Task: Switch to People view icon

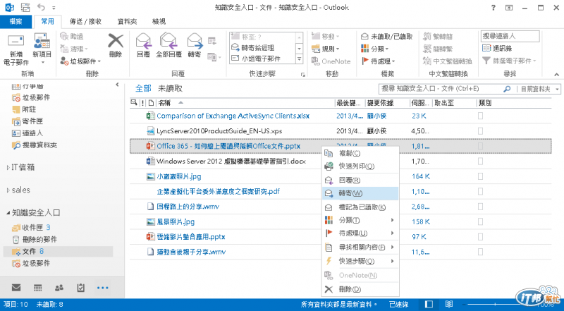Action: [x=59, y=288]
